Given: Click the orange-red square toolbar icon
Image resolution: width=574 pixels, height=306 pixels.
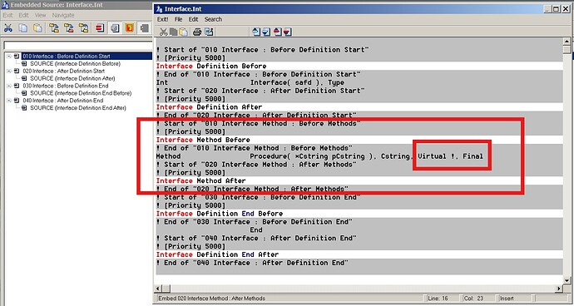Looking at the screenshot, I should [129, 27].
